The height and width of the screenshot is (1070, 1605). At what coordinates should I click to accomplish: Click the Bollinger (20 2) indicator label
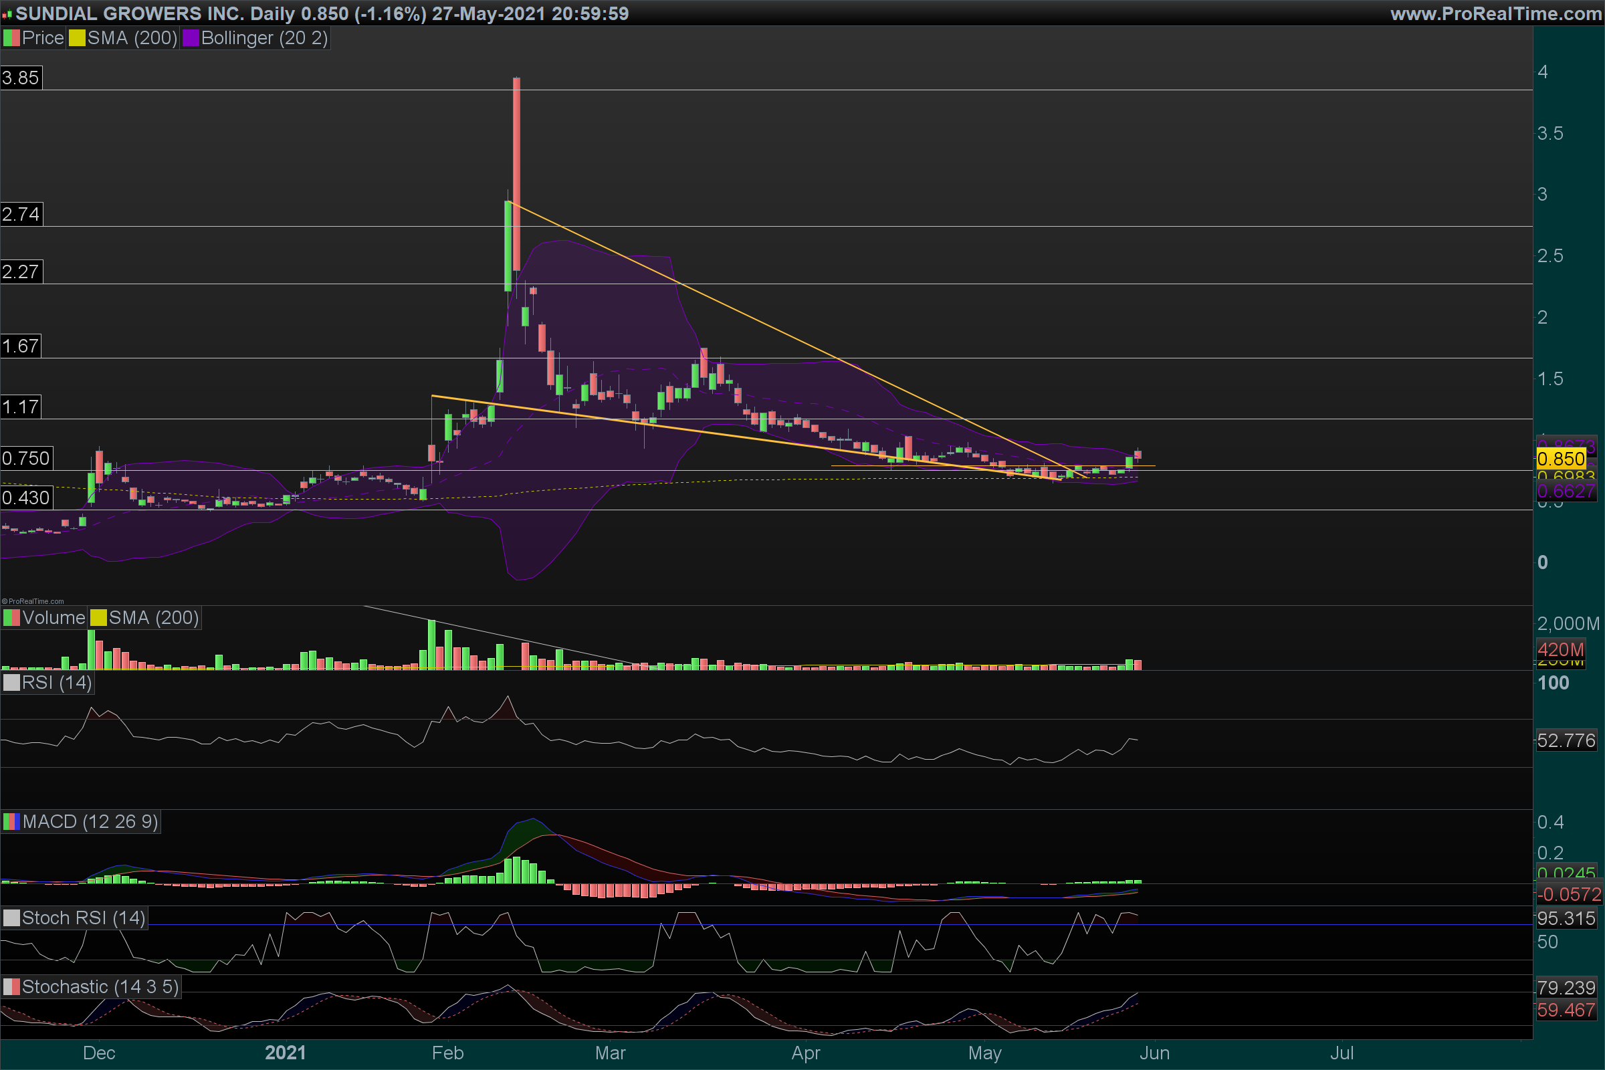[263, 38]
